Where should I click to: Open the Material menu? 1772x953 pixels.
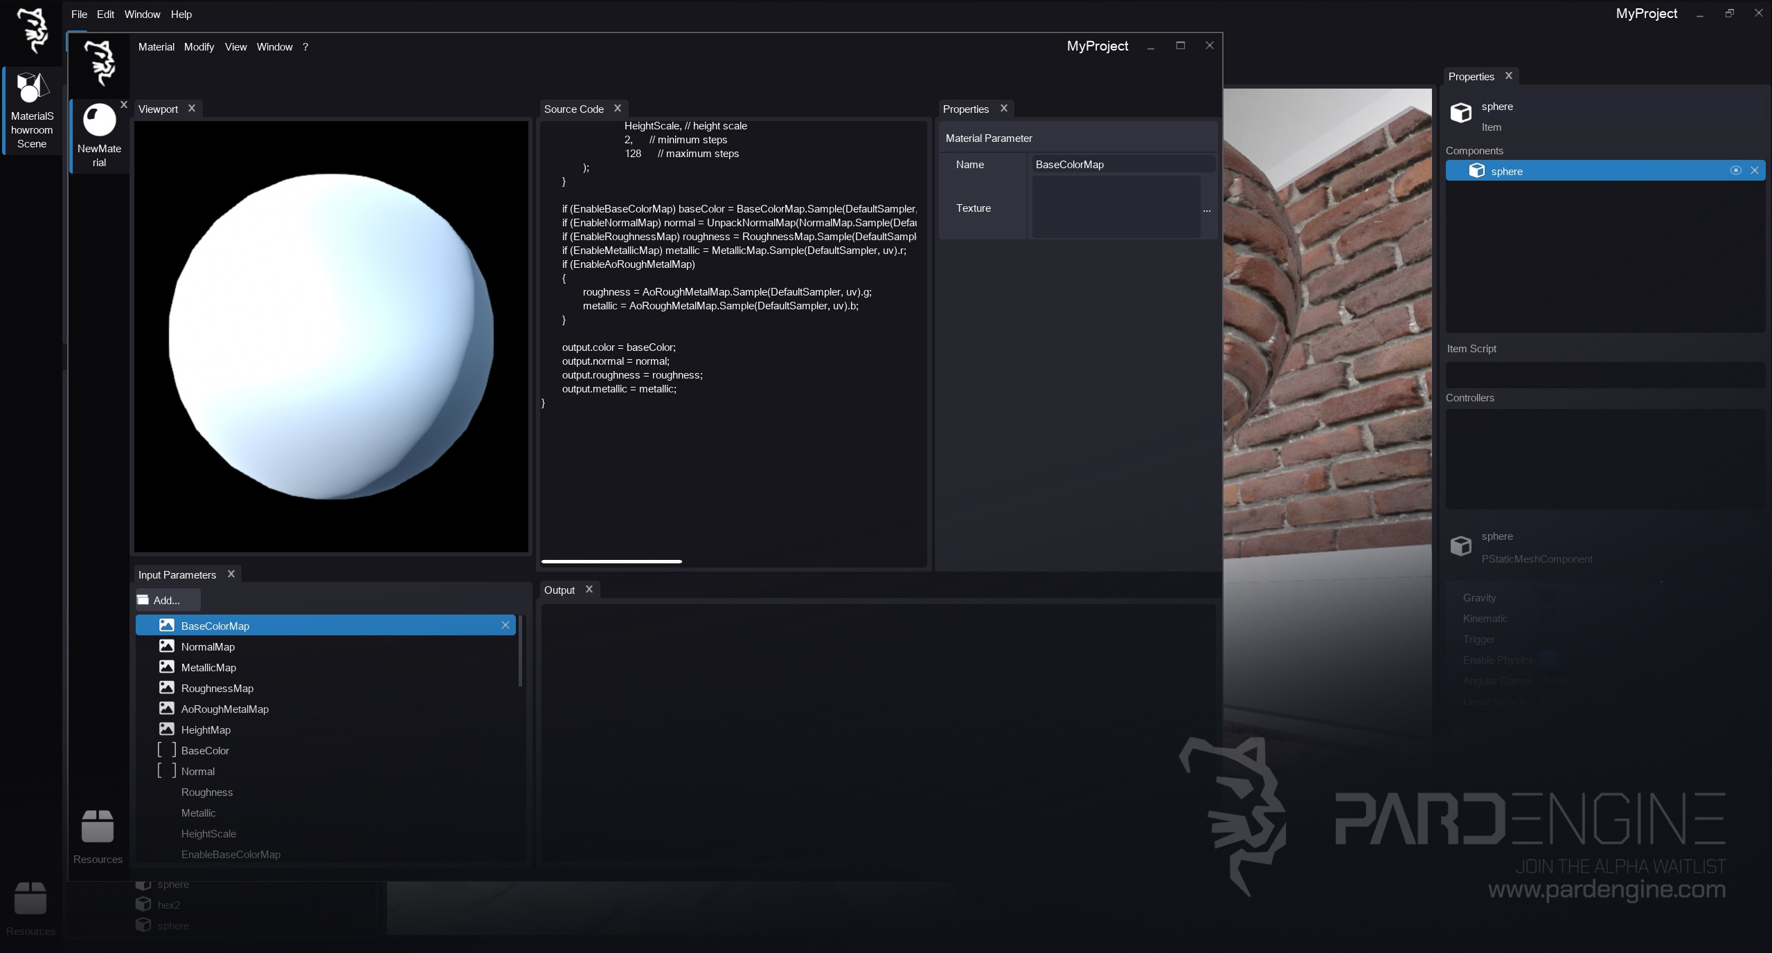click(156, 47)
